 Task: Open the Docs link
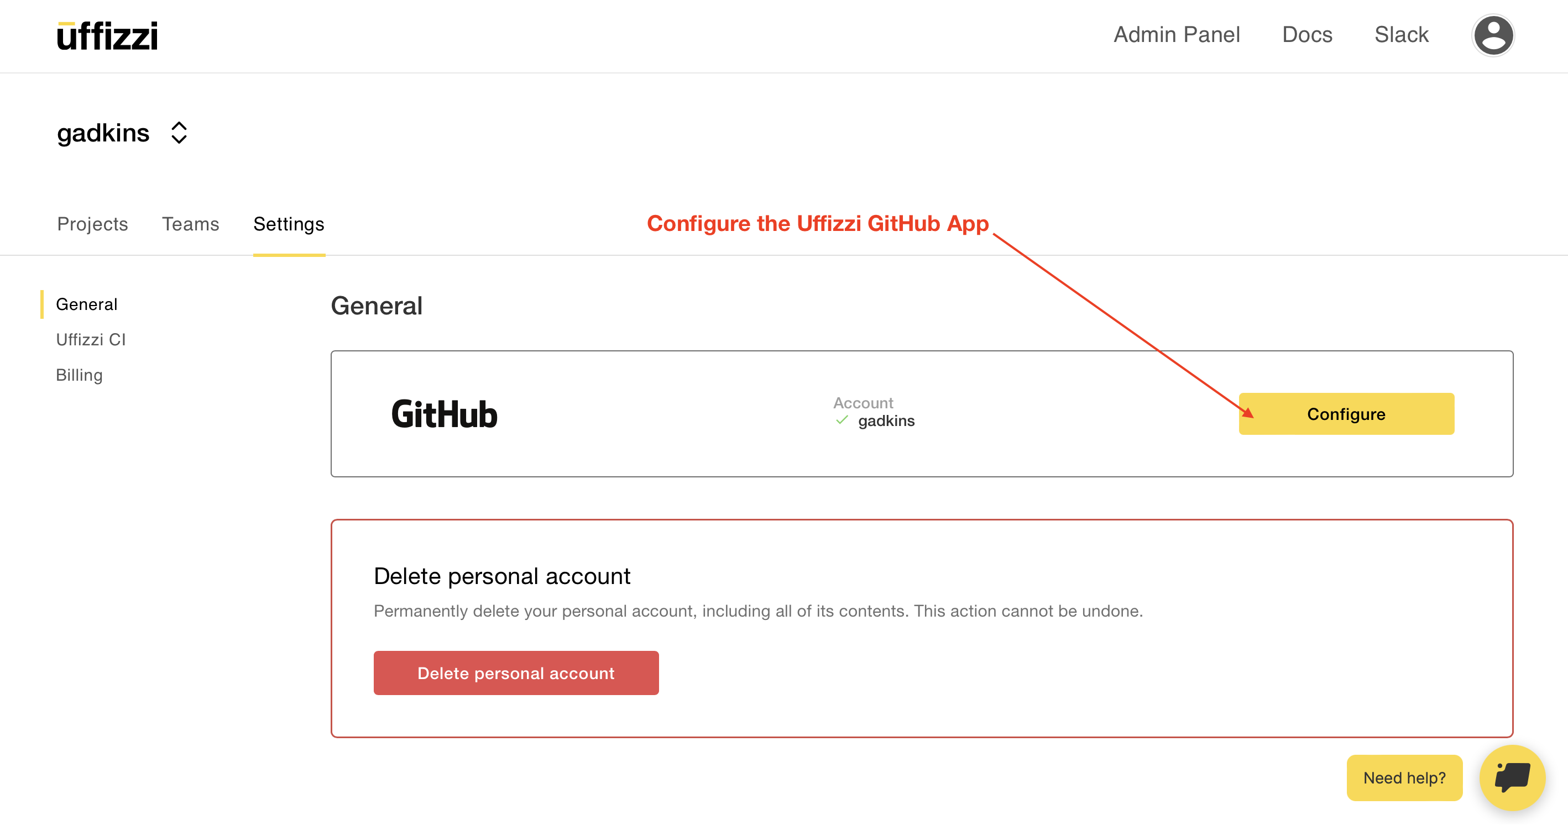pyautogui.click(x=1307, y=35)
